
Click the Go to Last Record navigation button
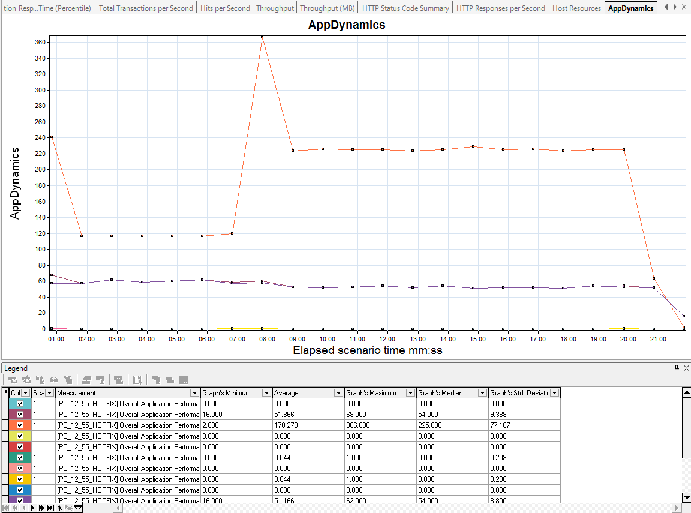click(x=50, y=508)
